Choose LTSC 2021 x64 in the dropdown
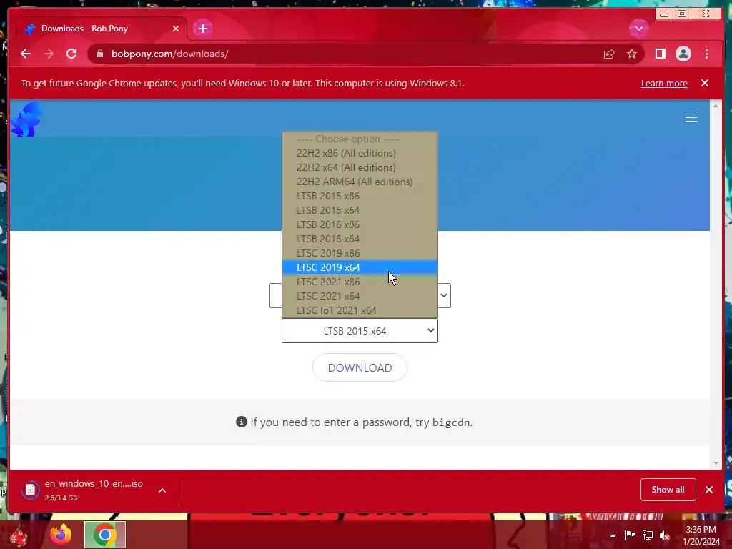The height and width of the screenshot is (549, 732). [x=360, y=296]
